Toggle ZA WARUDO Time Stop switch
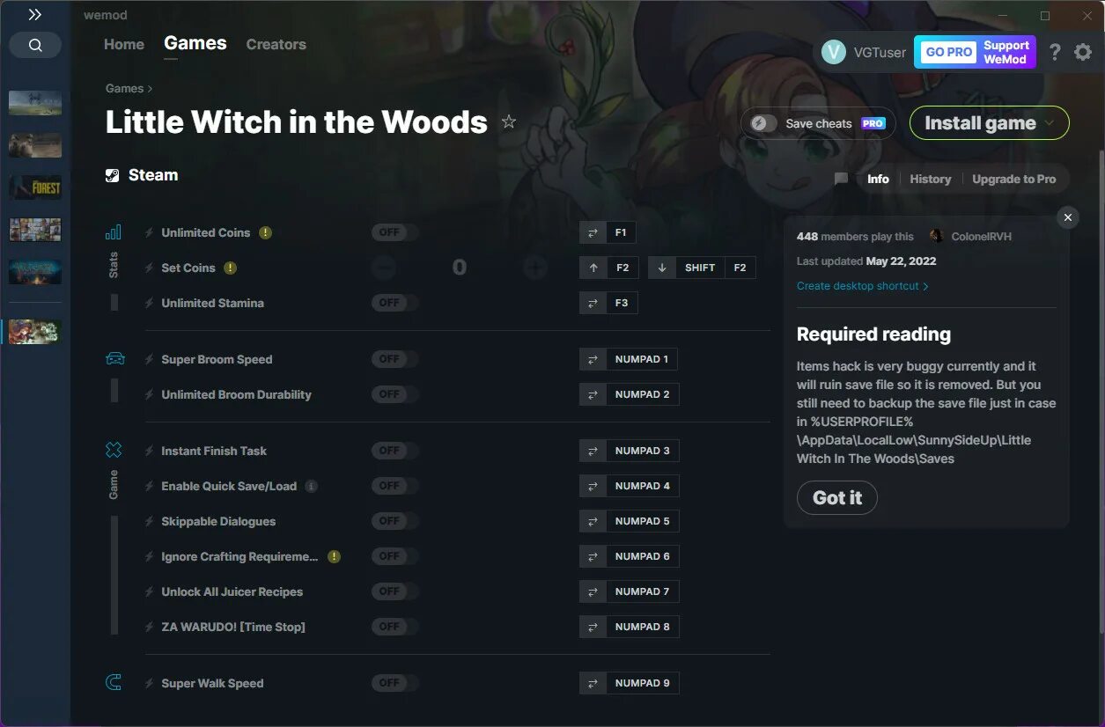The image size is (1105, 727). pos(394,627)
